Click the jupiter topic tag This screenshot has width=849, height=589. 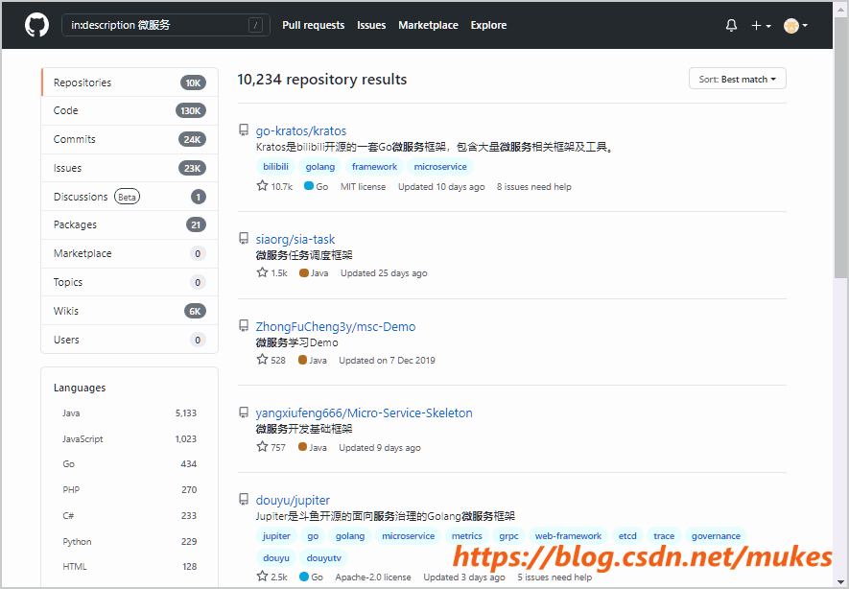(276, 536)
